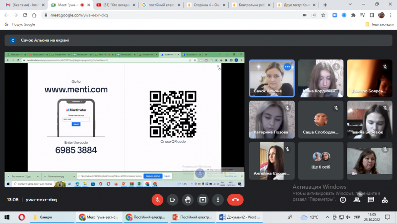Viewport: 397px width, 223px height.
Task: Select Катерина Лозова video tile
Action: [271, 119]
